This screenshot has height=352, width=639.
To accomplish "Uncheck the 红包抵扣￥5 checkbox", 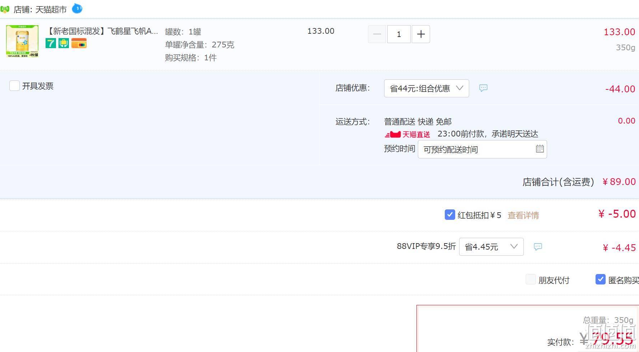I will coord(450,215).
